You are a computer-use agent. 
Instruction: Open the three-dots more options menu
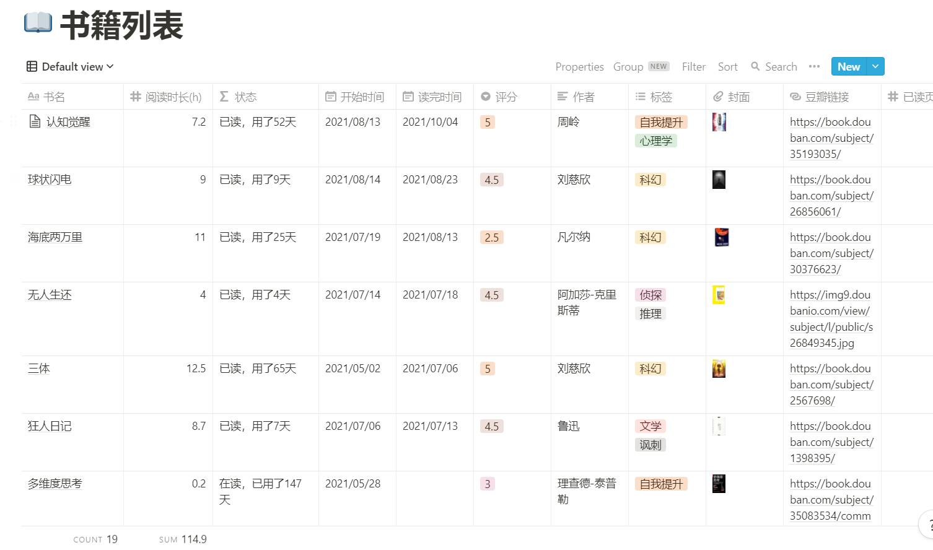click(x=814, y=66)
